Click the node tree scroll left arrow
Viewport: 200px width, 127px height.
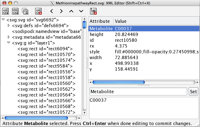click(2, 118)
